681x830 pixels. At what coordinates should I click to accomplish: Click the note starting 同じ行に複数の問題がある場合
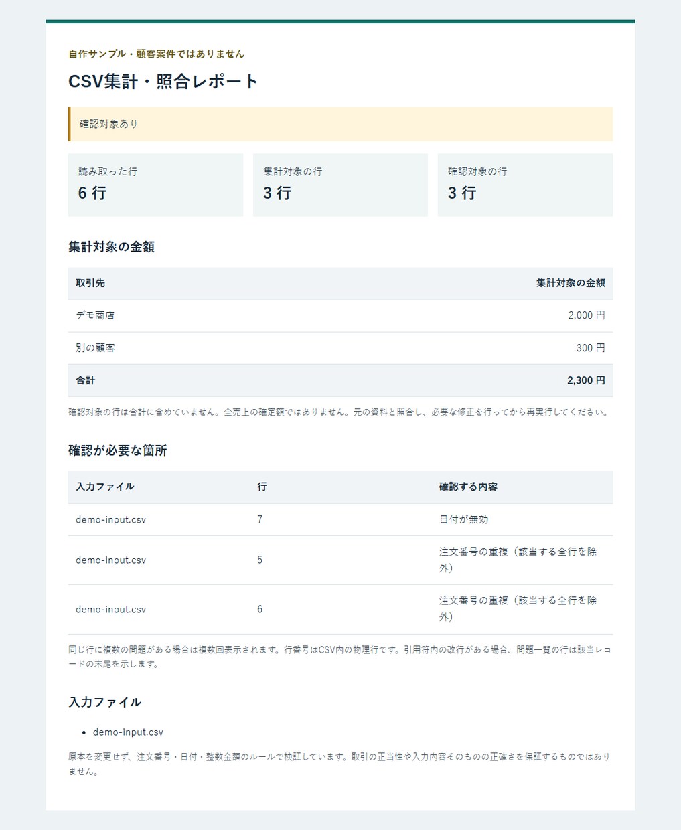(x=339, y=657)
